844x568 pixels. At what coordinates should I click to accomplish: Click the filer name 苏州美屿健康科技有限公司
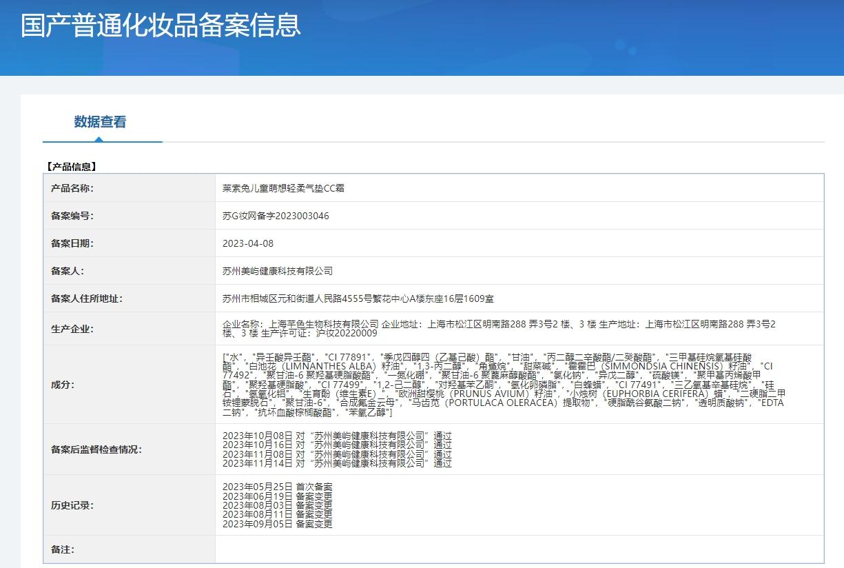(x=278, y=271)
